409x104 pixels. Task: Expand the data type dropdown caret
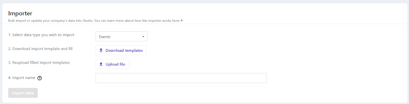(143, 37)
